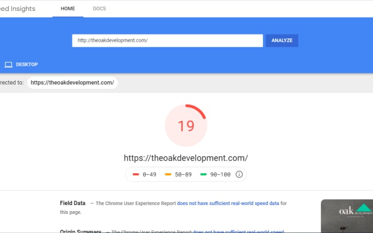Switch to the HOME tab
The image size is (373, 233).
click(68, 9)
